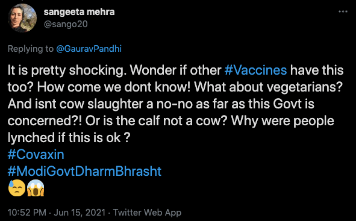Screen dimensions: 356x221
Task: Open the 10:52 PM timestamp link
Action: tap(27, 213)
